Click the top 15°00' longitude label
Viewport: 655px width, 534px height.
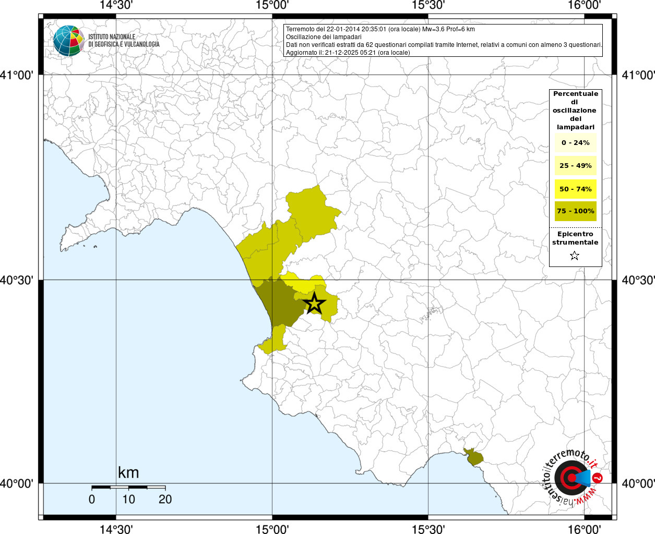click(x=272, y=5)
